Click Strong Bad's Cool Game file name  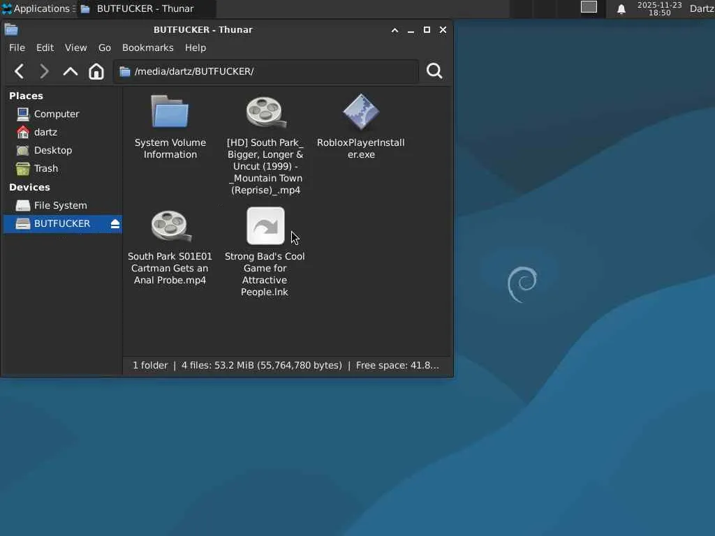point(265,274)
